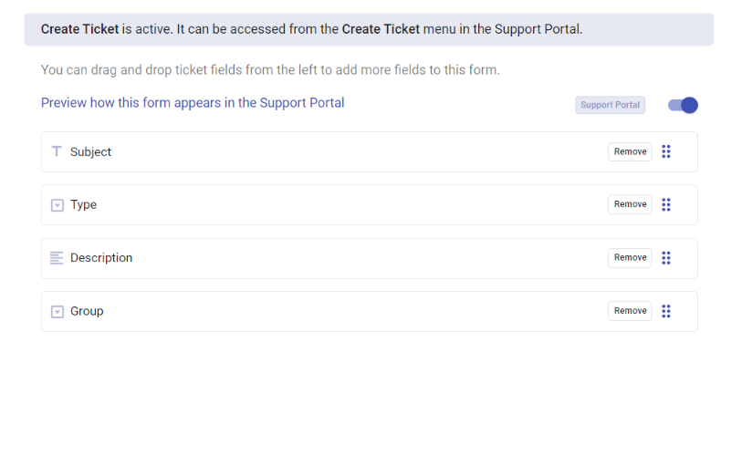752x456 pixels.
Task: Select the Subject field row
Action: 370,152
